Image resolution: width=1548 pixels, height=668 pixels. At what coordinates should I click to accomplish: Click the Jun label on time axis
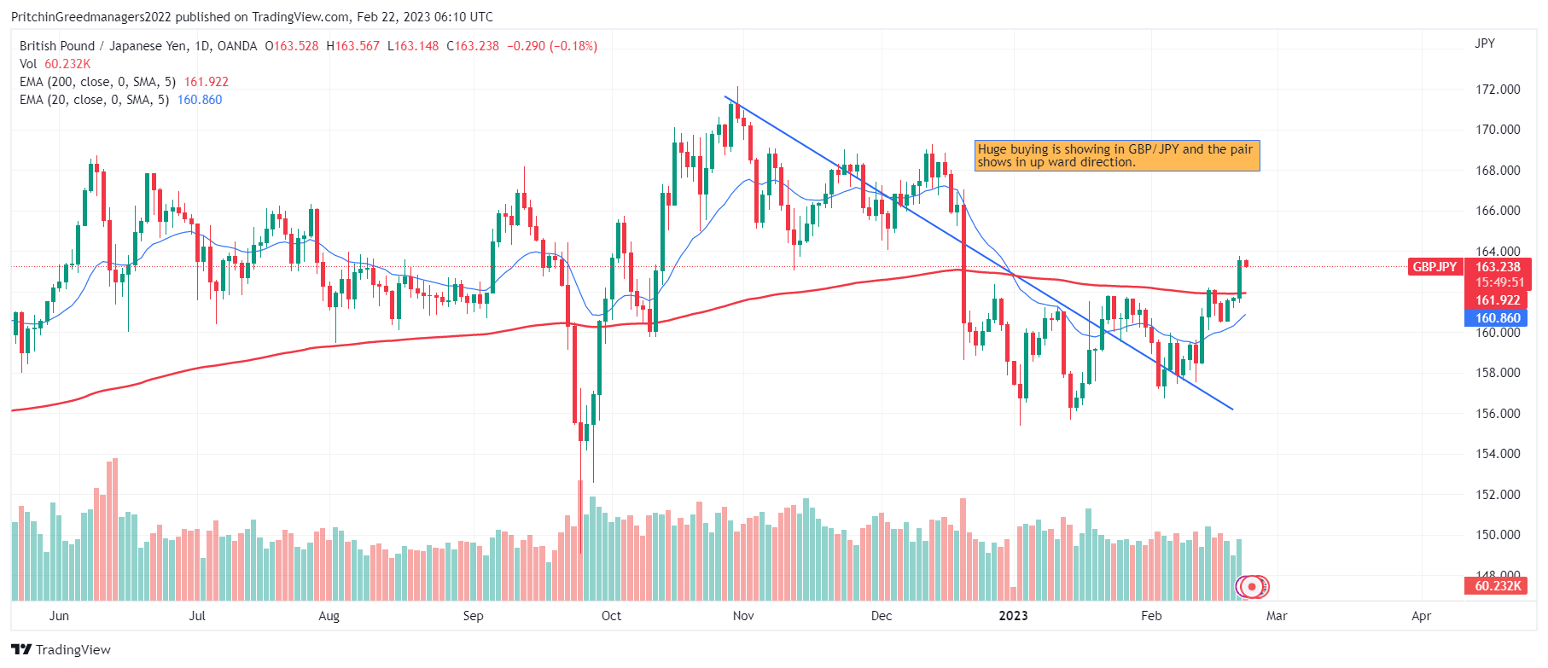(x=59, y=616)
